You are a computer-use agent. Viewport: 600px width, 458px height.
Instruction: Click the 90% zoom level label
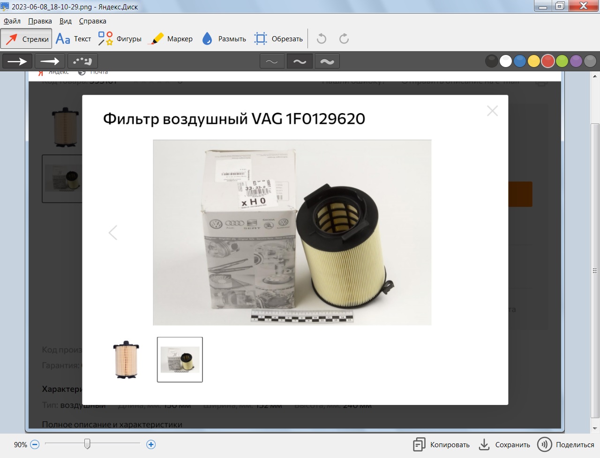coord(21,445)
